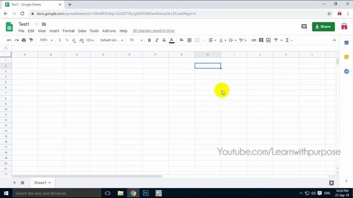This screenshot has height=198, width=353.
Task: Move document with folder icon
Action: (x=44, y=24)
